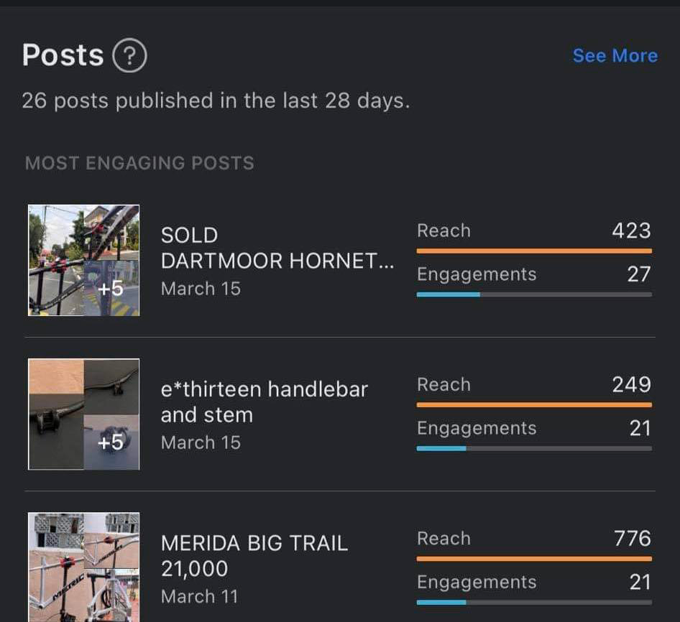Click the Reach value 423
The width and height of the screenshot is (680, 622).
pyautogui.click(x=630, y=231)
